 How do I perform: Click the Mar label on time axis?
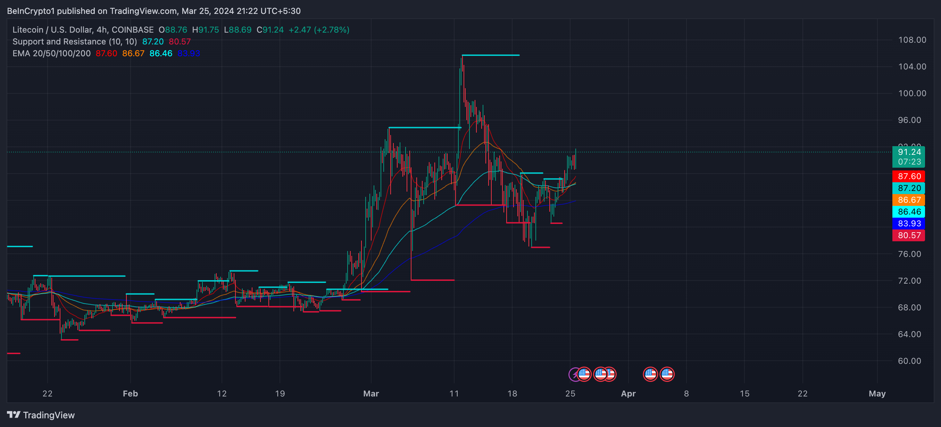tap(371, 393)
